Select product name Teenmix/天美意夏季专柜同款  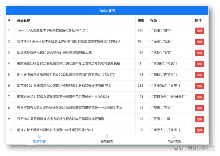(x=53, y=30)
